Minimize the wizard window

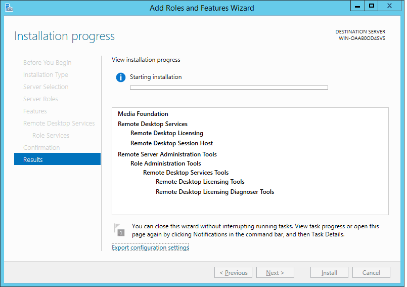tap(357, 6)
